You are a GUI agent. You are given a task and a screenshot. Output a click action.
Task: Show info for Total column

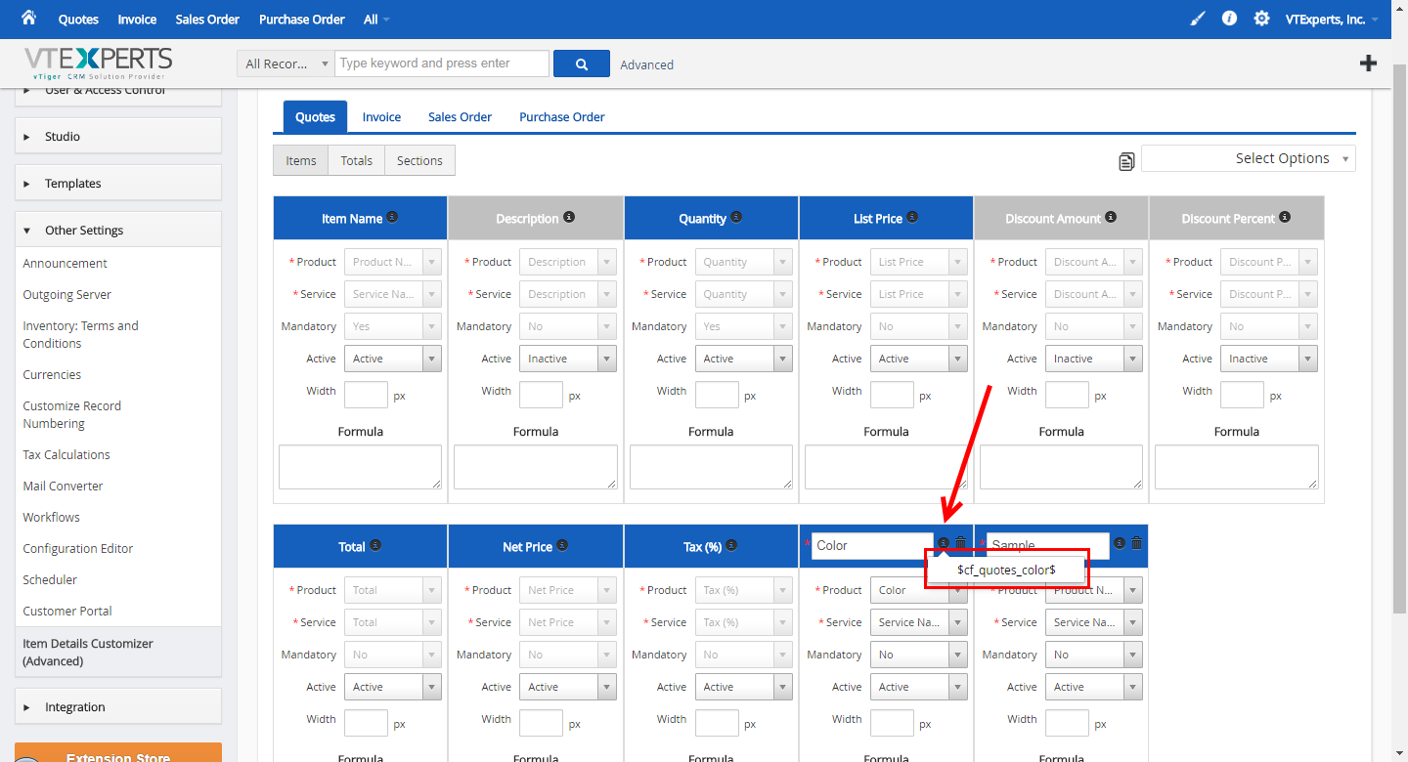pyautogui.click(x=375, y=545)
